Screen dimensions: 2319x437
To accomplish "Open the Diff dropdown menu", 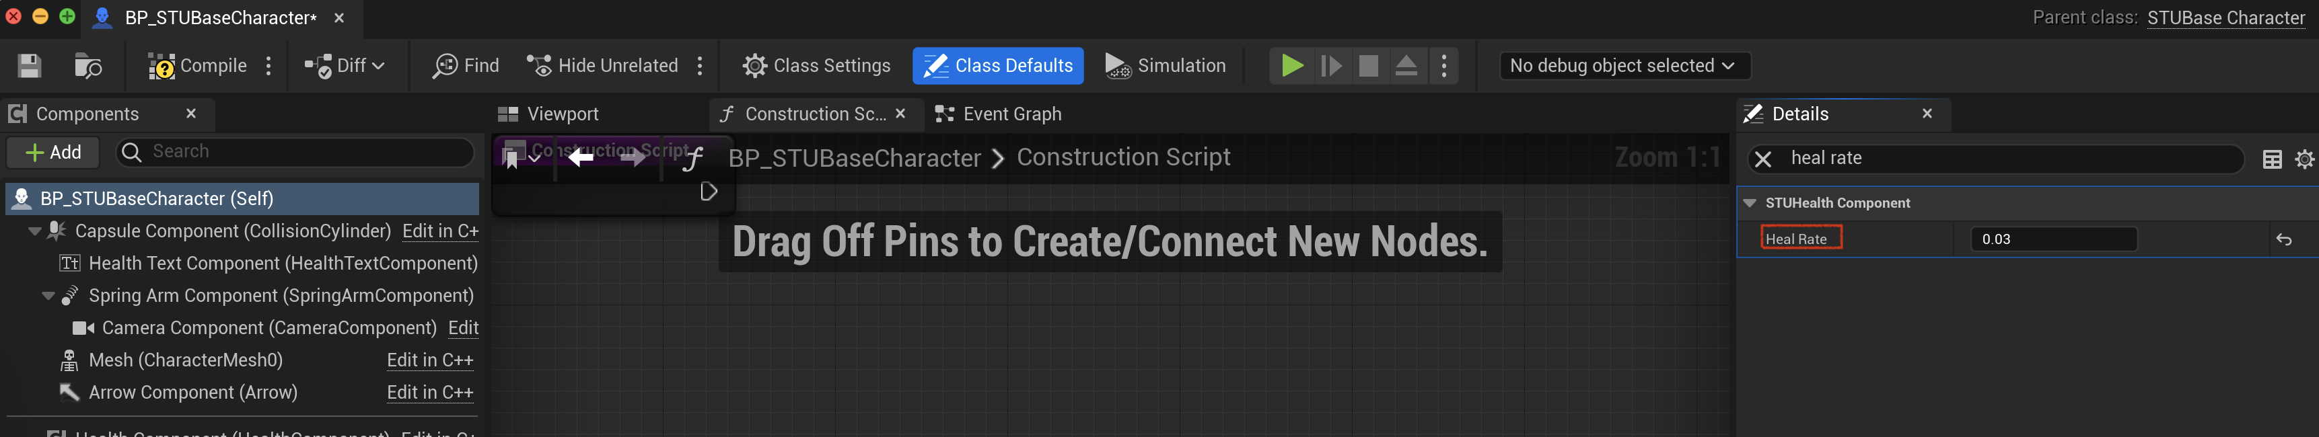I will point(345,66).
